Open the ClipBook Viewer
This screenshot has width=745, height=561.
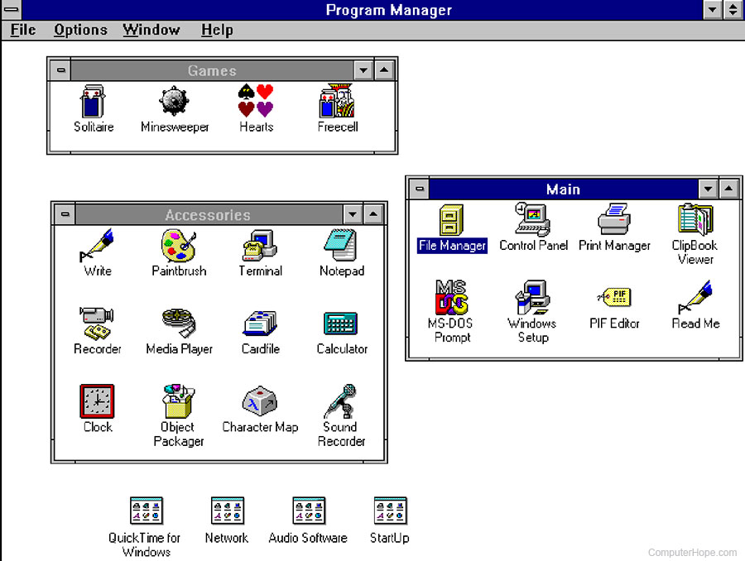click(x=695, y=219)
